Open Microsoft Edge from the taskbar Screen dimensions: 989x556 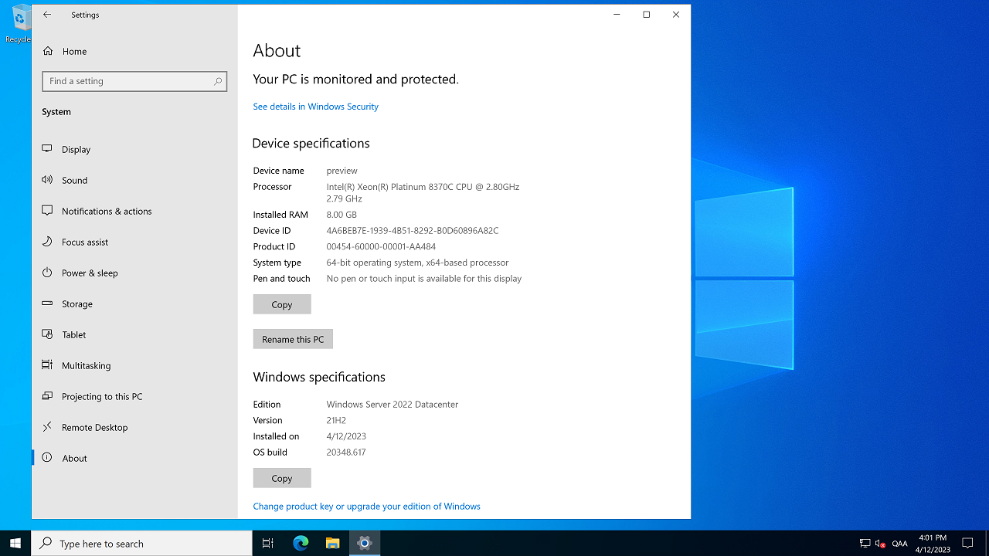(301, 544)
